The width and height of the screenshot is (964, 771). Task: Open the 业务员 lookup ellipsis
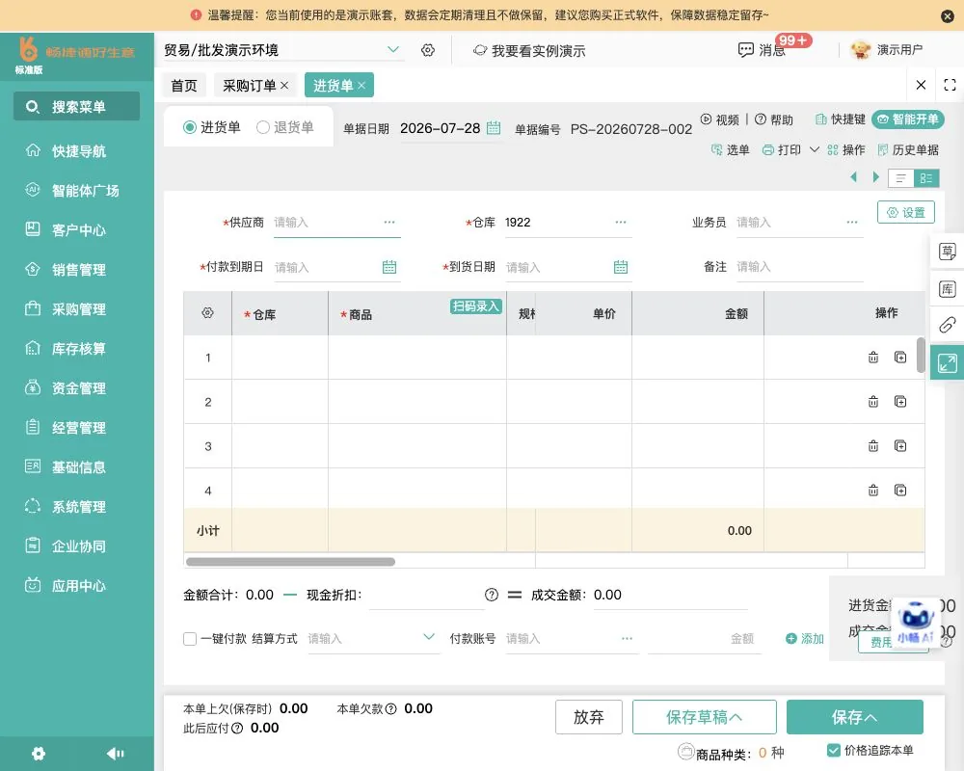[852, 222]
